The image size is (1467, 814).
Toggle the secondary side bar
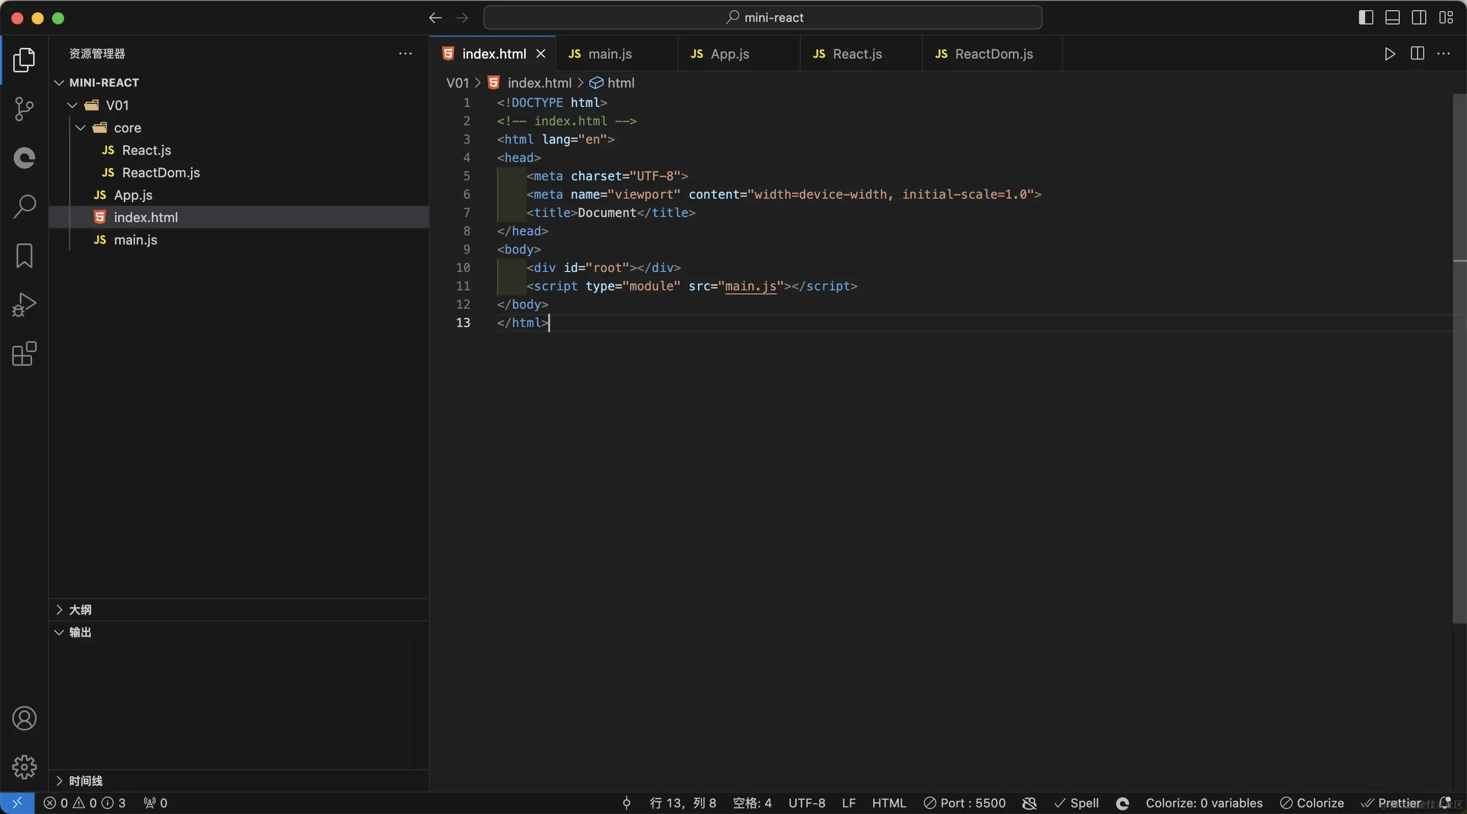click(1419, 17)
